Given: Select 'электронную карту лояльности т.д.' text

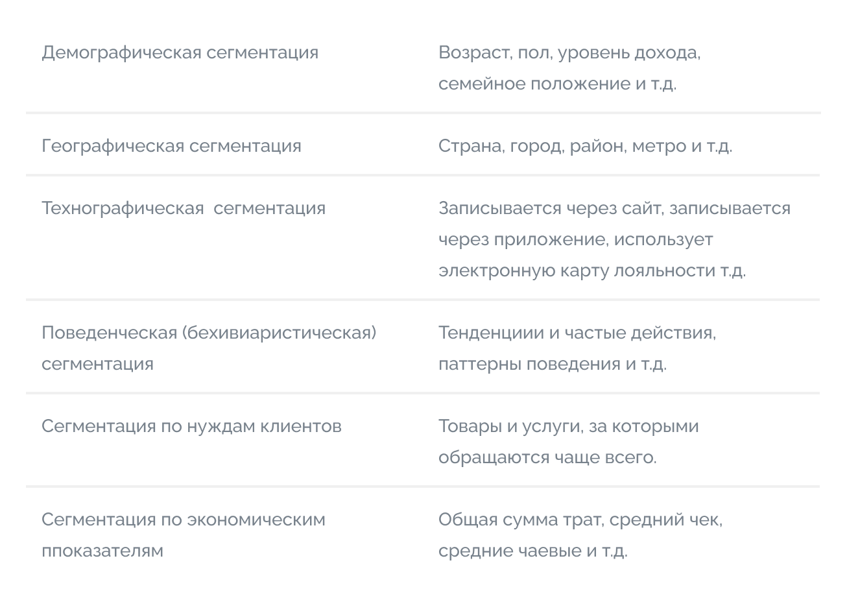Looking at the screenshot, I should 592,271.
